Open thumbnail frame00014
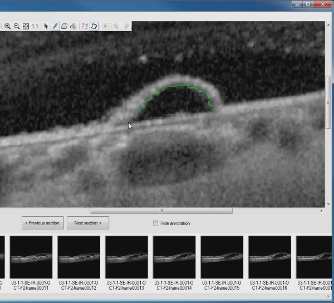 click(x=174, y=257)
